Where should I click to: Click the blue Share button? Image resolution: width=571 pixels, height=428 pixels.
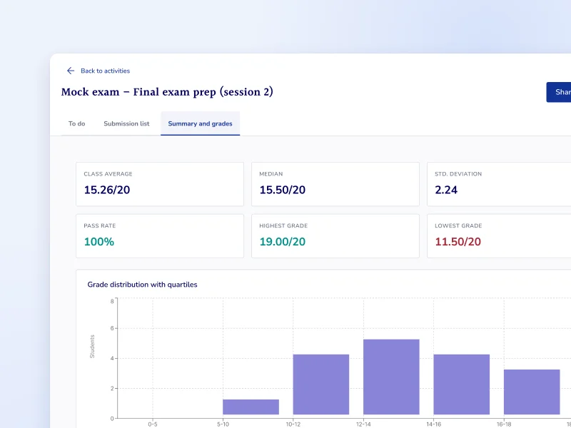pos(559,92)
